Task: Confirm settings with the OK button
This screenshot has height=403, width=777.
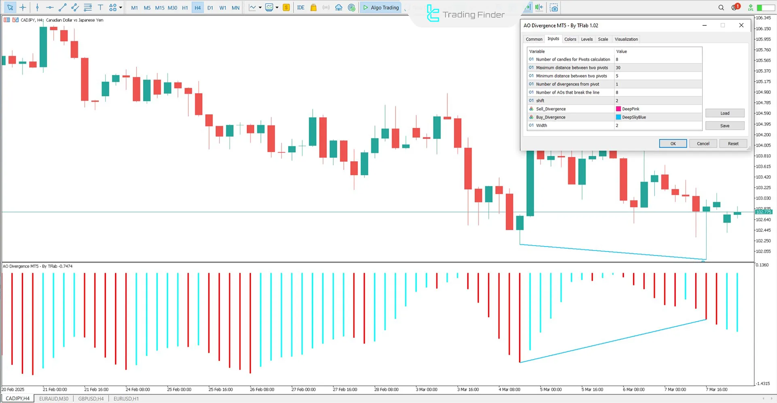Action: click(673, 143)
